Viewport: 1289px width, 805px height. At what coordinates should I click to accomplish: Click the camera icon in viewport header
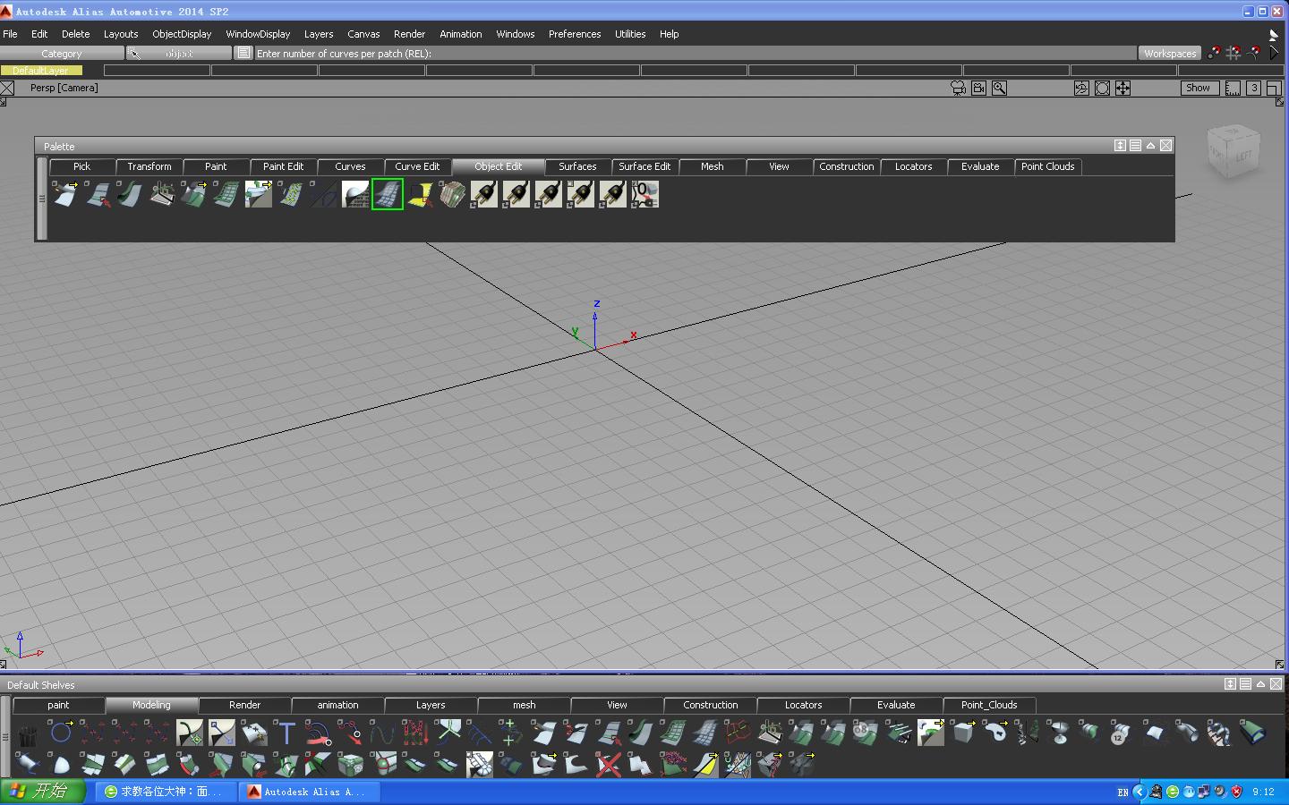pos(959,88)
